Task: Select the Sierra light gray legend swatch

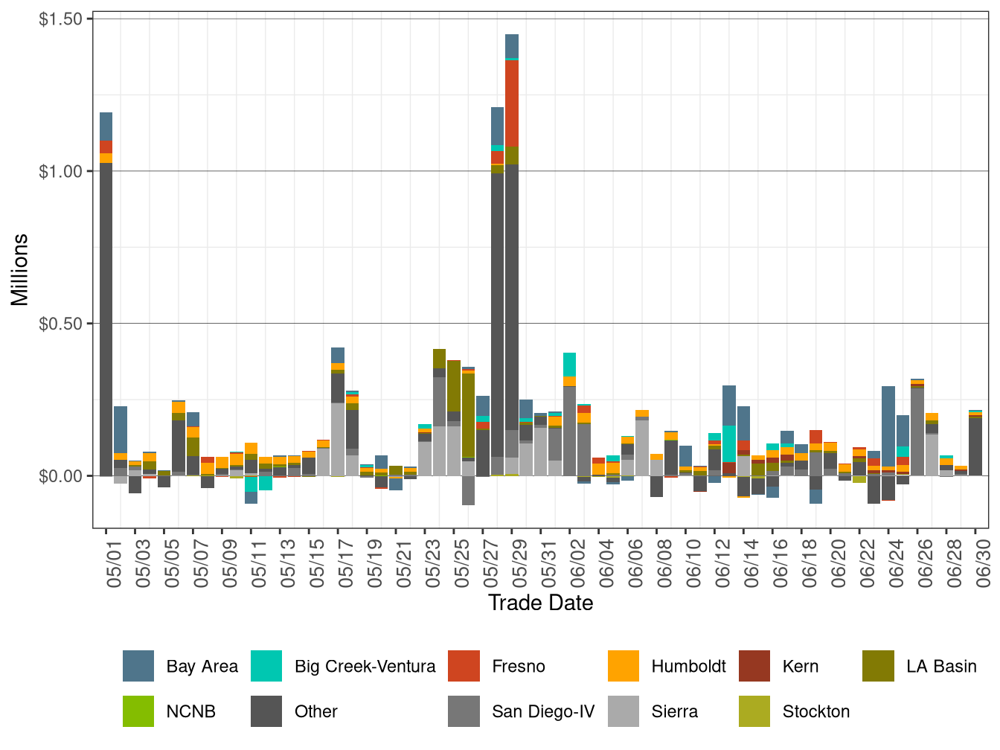Action: (624, 711)
